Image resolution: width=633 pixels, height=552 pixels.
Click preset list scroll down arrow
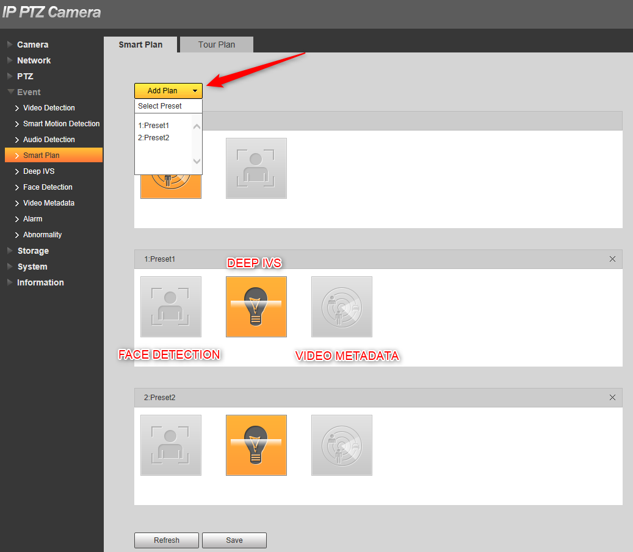tap(197, 161)
